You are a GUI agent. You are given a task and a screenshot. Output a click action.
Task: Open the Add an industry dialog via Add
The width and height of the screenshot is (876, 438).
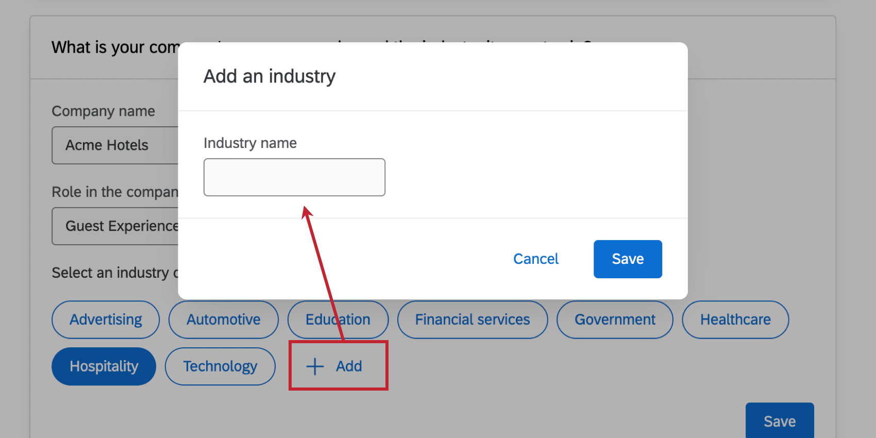tap(338, 366)
